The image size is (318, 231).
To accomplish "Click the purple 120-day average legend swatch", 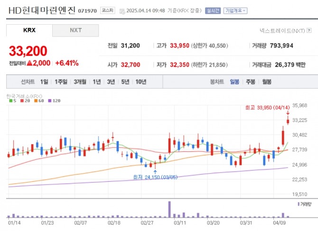I will tap(50, 101).
